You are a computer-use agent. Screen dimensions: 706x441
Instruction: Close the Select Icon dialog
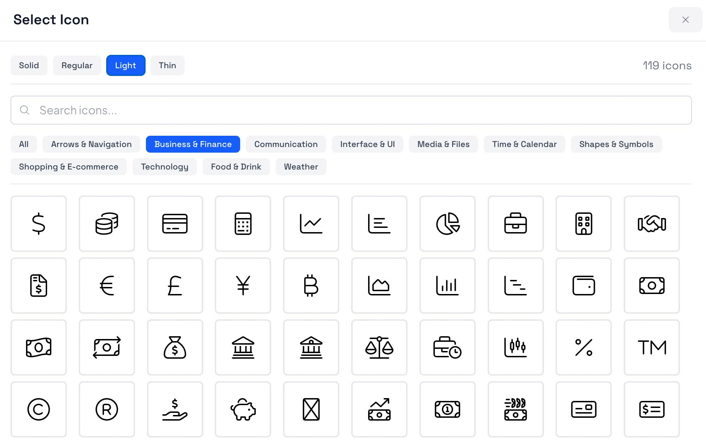coord(685,20)
